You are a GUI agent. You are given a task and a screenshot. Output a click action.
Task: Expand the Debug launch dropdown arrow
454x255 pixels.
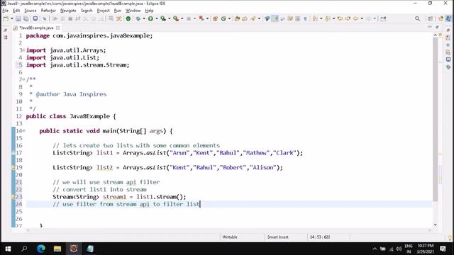pyautogui.click(x=144, y=19)
